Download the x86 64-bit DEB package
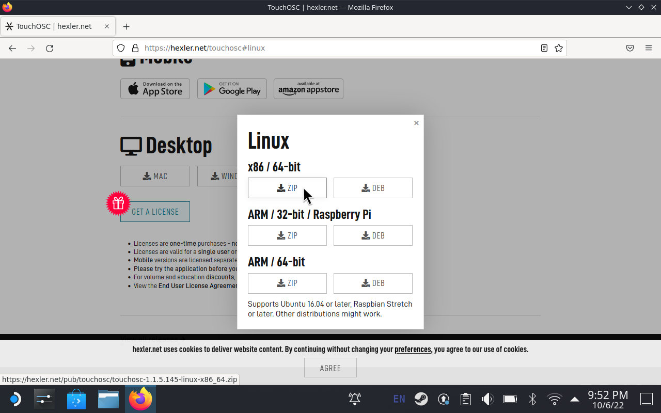661x413 pixels. [x=373, y=188]
